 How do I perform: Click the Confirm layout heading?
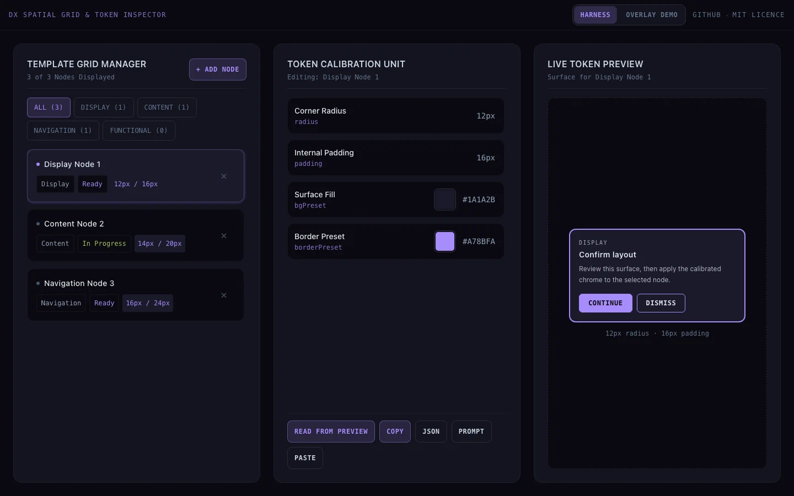pyautogui.click(x=608, y=255)
